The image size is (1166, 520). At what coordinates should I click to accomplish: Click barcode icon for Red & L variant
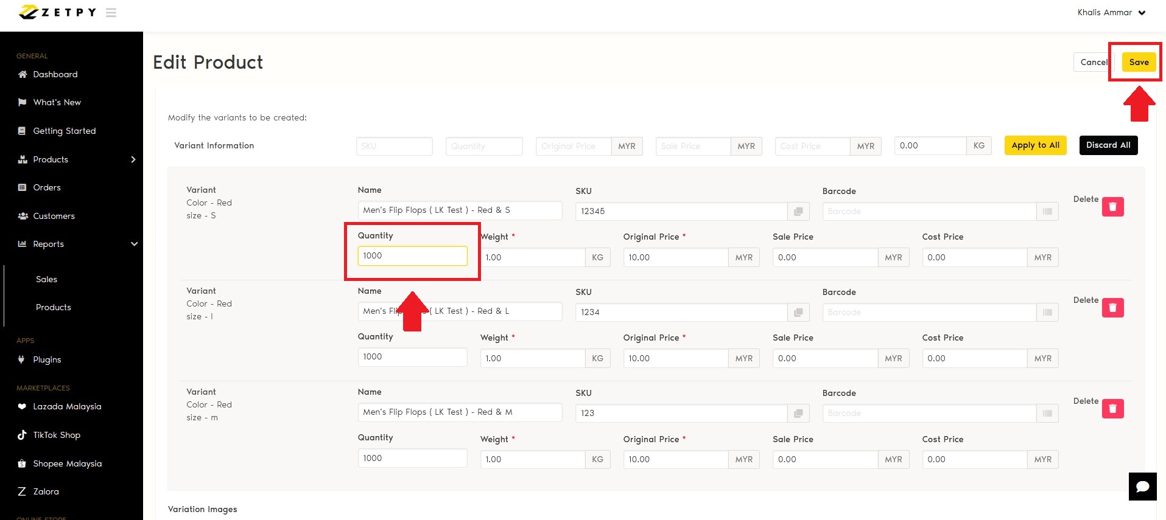1047,313
